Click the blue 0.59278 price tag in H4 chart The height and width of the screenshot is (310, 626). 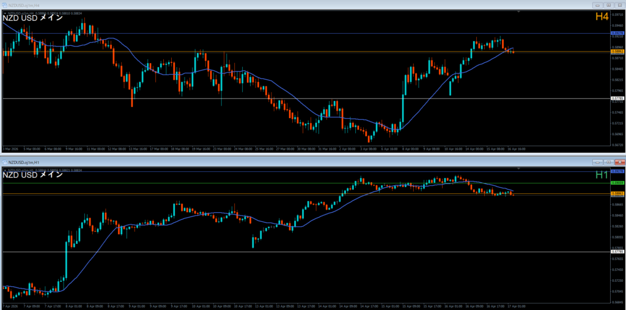(x=617, y=33)
